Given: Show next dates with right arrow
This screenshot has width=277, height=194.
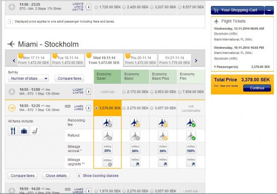Looking at the screenshot, I should (196, 60).
